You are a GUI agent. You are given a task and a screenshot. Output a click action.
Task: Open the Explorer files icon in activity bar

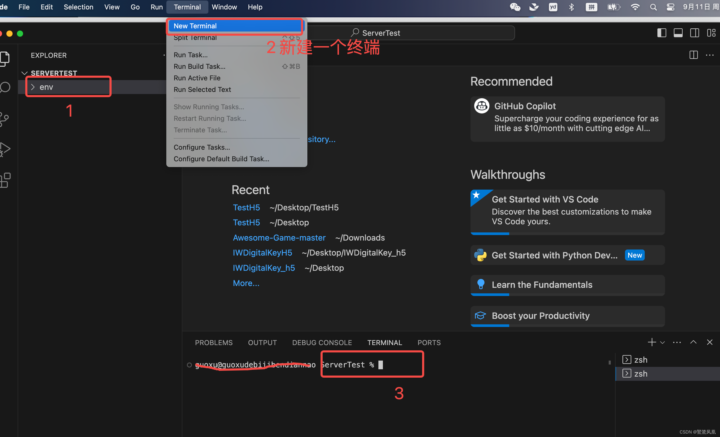[x=5, y=59]
